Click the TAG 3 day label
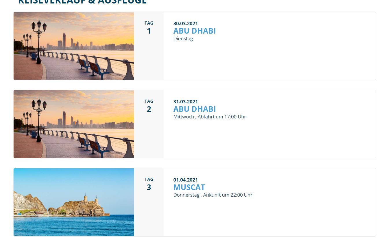 click(x=149, y=184)
